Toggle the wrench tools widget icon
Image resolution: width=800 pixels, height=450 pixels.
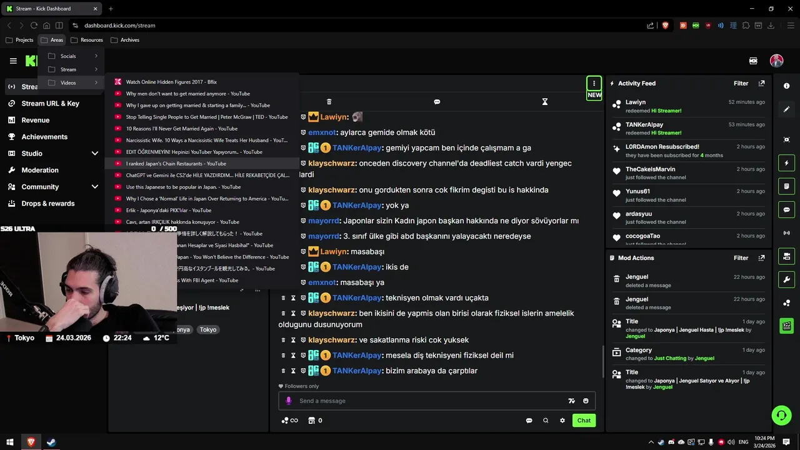[787, 279]
